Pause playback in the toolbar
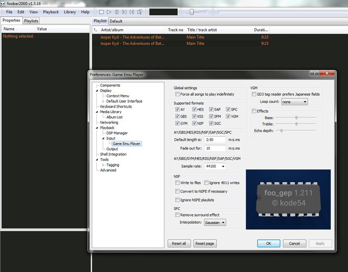Screen dimensions: 348x272 (x=117, y=12)
